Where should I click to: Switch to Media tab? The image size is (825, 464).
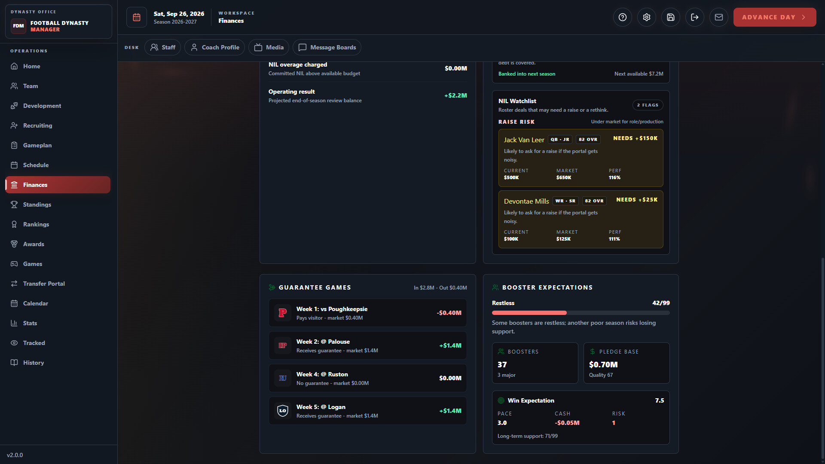pyautogui.click(x=269, y=47)
